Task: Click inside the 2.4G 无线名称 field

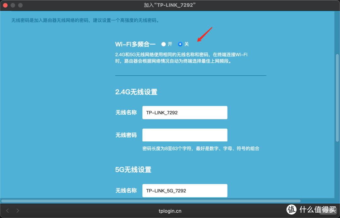Action: pos(185,112)
